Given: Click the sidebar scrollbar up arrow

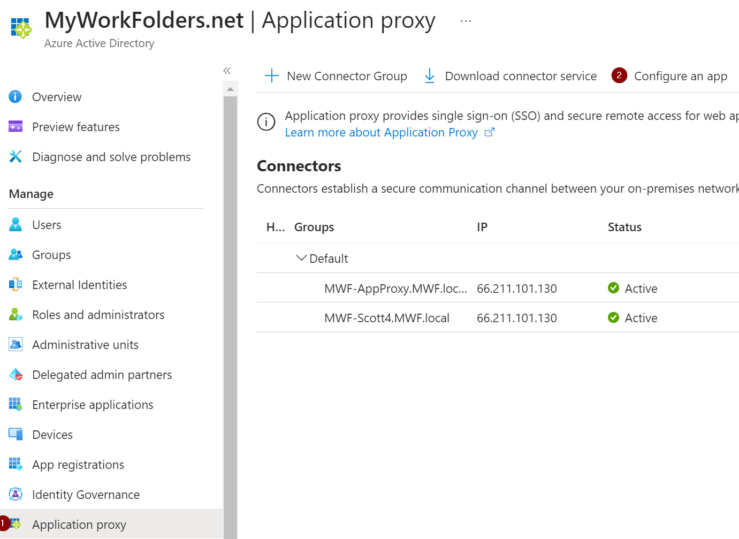Looking at the screenshot, I should pyautogui.click(x=230, y=89).
